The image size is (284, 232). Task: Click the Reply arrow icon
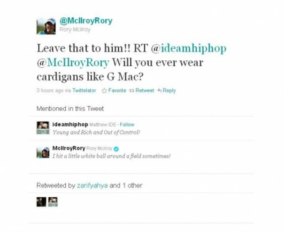pos(160,90)
